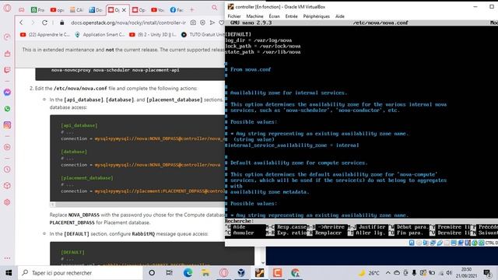Open VirtualBox Machine menu

254,16
